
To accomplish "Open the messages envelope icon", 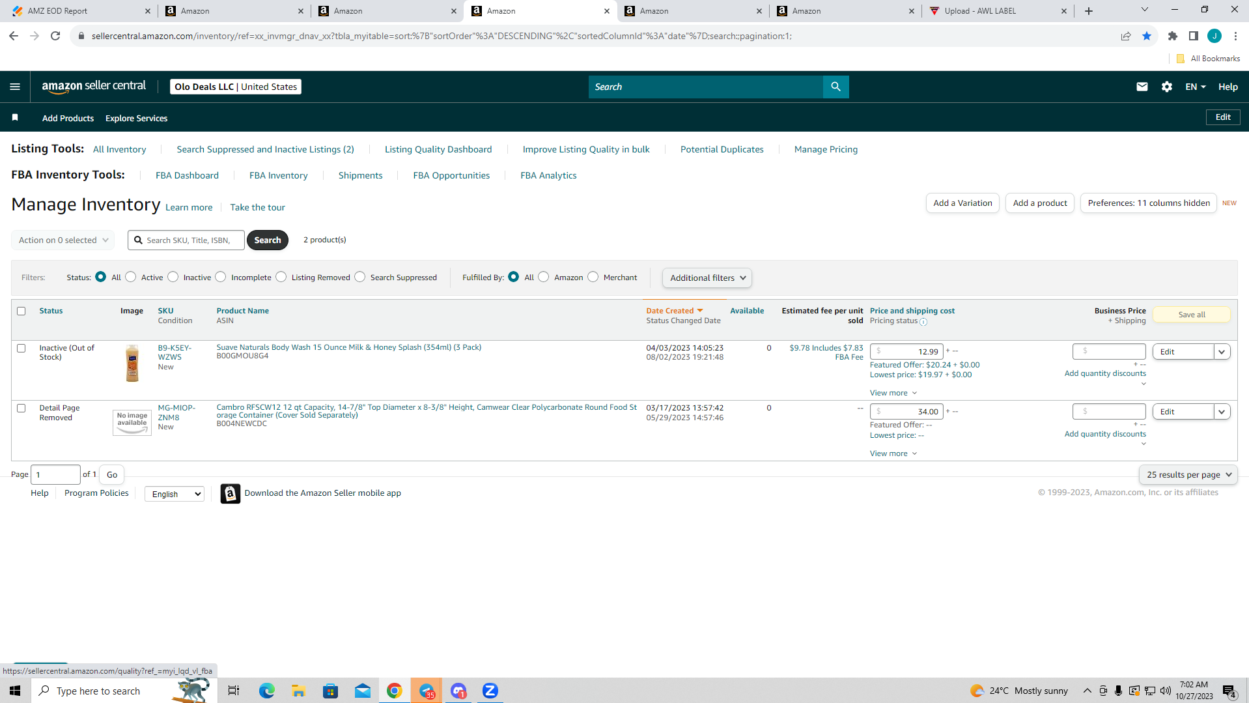I will pos(1142,87).
